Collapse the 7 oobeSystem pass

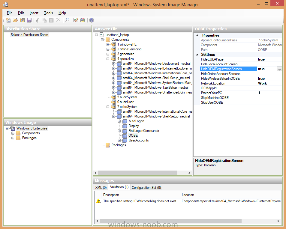tap(108, 107)
